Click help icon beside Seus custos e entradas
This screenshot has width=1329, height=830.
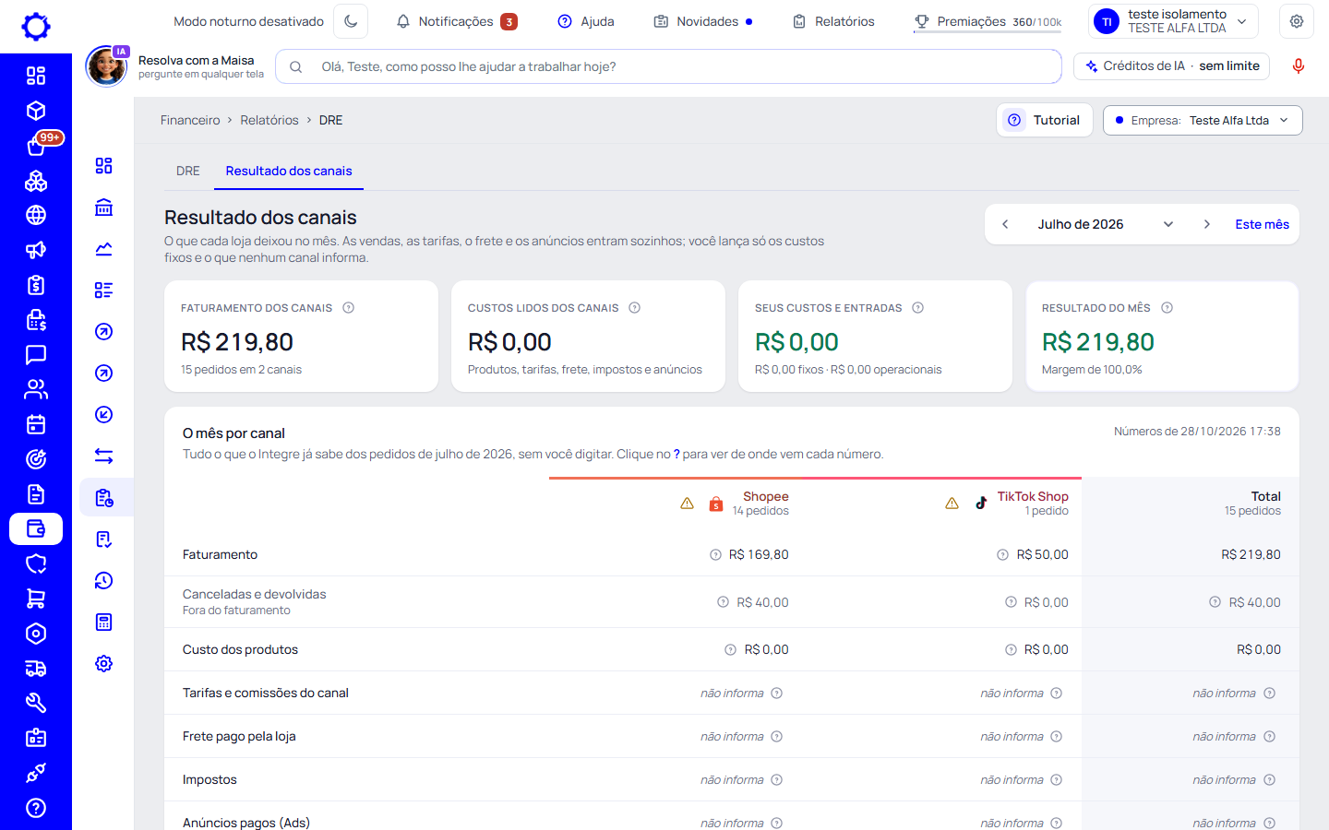(918, 308)
